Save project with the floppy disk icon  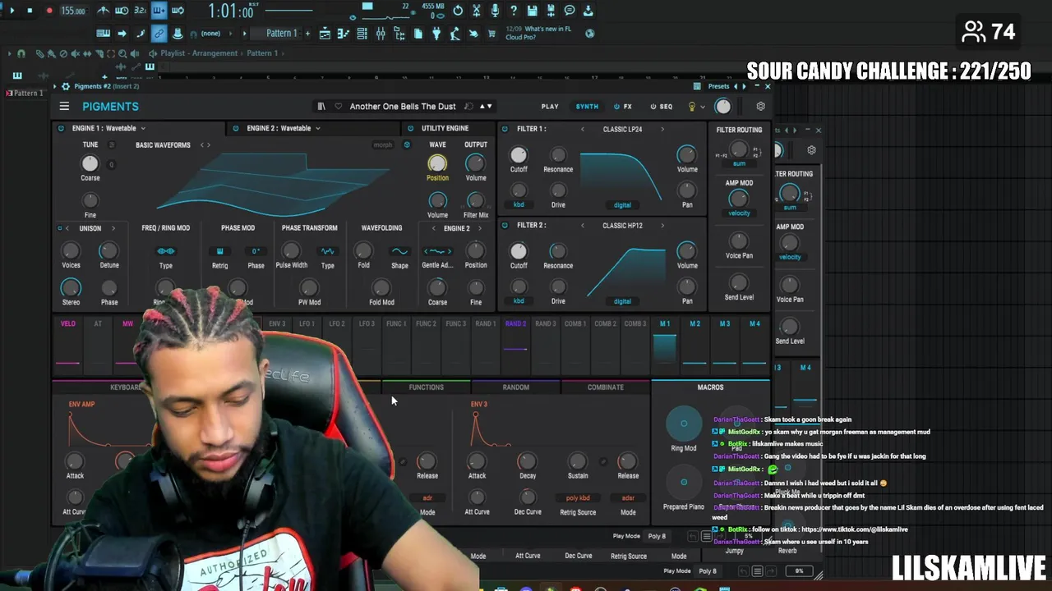533,11
